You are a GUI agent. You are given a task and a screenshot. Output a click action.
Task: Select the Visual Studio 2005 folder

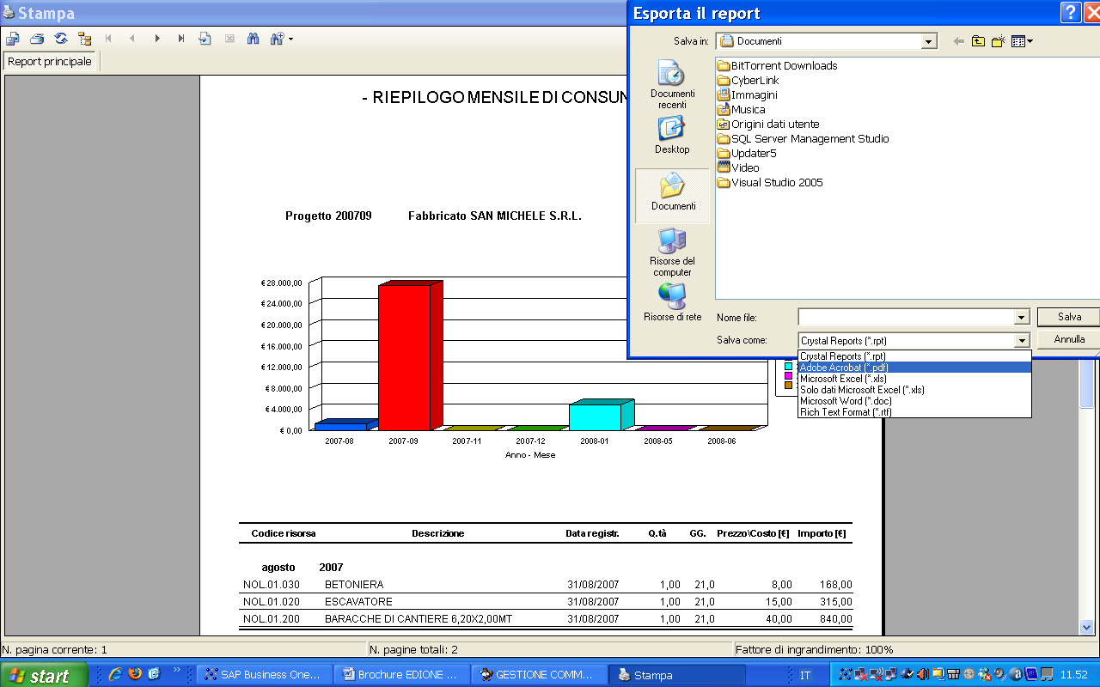(x=770, y=183)
